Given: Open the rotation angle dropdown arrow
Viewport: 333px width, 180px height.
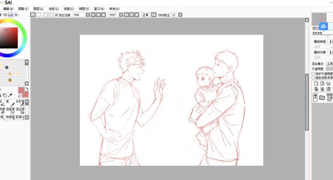Looking at the screenshot, I should pyautogui.click(x=121, y=15).
